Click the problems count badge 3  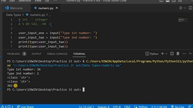[x=24, y=54]
